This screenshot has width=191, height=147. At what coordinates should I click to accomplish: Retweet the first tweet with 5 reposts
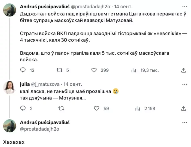click(59, 70)
